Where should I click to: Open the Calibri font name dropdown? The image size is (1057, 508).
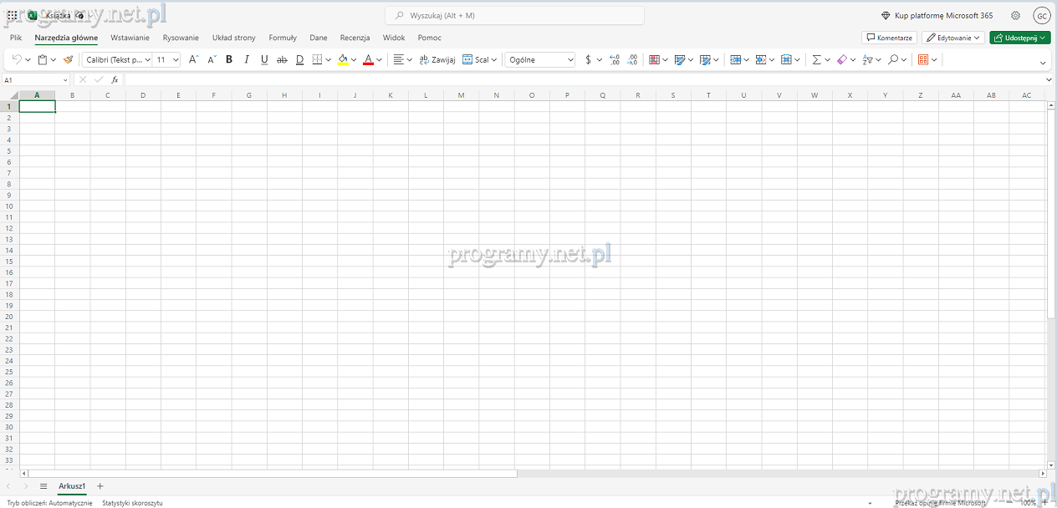tap(117, 59)
